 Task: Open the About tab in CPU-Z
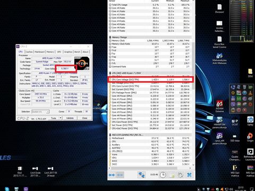pos(86,52)
